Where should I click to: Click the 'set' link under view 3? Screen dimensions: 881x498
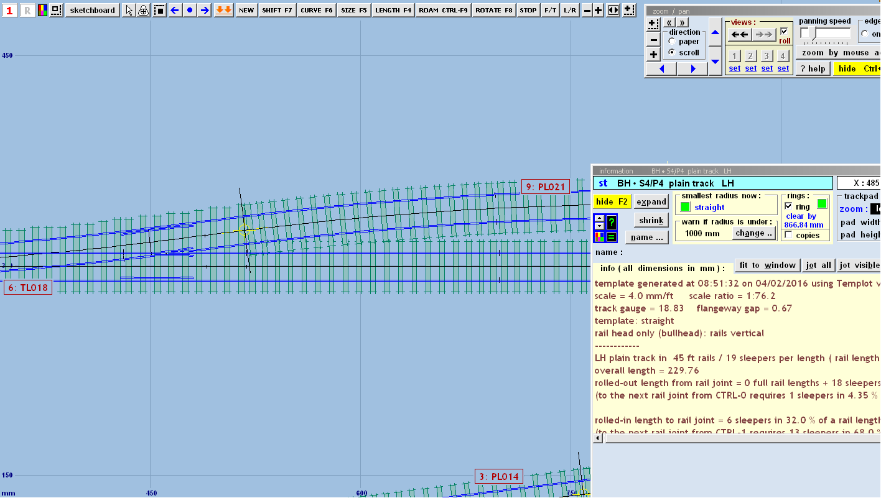point(767,68)
